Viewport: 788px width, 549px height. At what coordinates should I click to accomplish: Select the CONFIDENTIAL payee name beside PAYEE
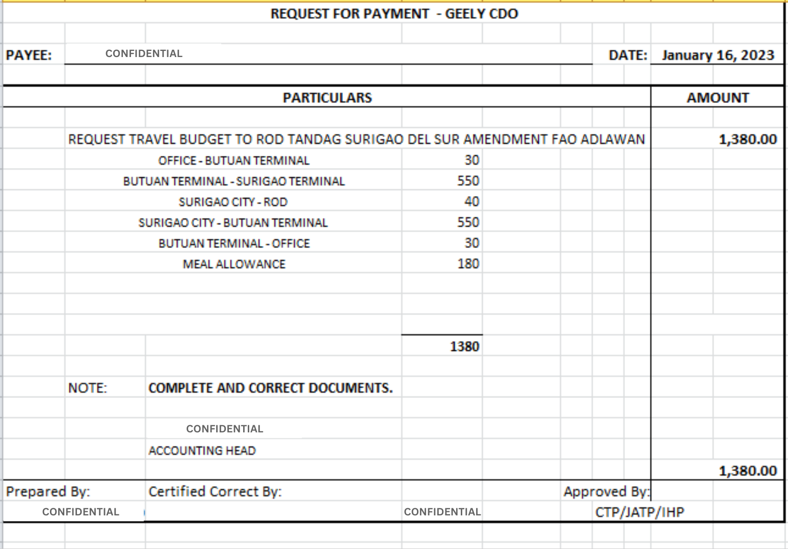[x=144, y=53]
